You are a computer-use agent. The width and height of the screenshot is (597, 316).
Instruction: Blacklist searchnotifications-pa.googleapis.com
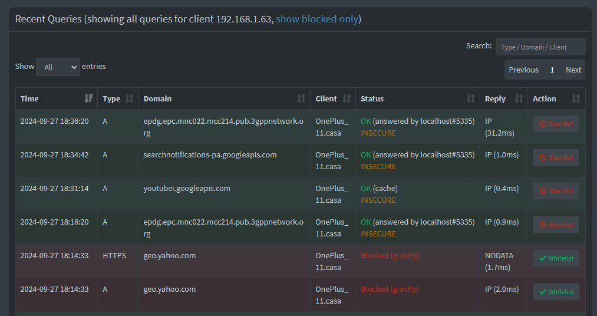coord(556,157)
